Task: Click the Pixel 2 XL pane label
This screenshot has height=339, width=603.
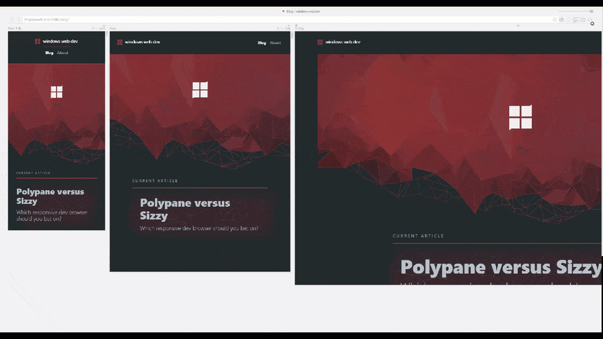Action: coord(15,29)
